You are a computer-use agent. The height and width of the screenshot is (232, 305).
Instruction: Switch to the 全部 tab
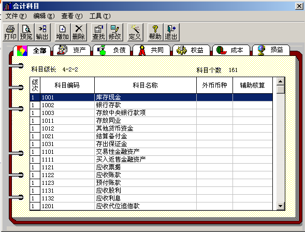click(x=32, y=51)
